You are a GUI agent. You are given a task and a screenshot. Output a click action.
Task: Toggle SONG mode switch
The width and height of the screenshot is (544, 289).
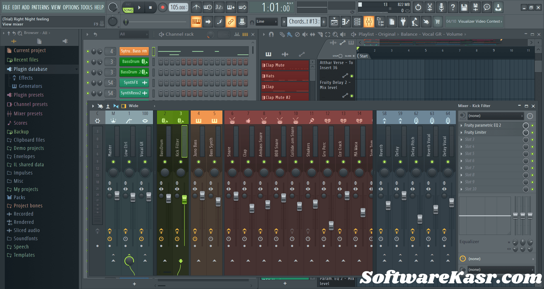[128, 10]
